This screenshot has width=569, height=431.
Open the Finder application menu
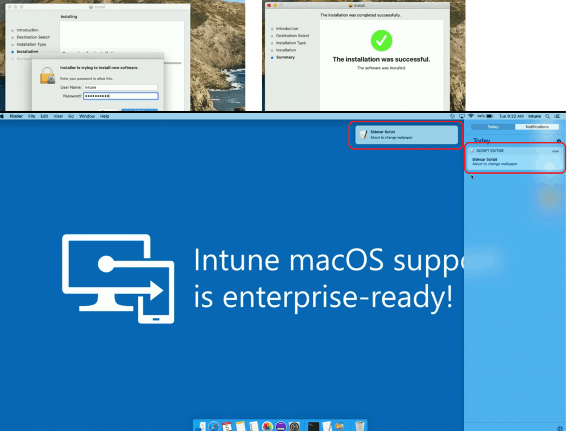[x=16, y=116]
